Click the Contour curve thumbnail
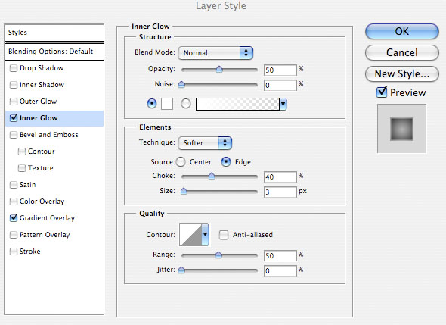Screen dimensions: 446x325 [190, 235]
